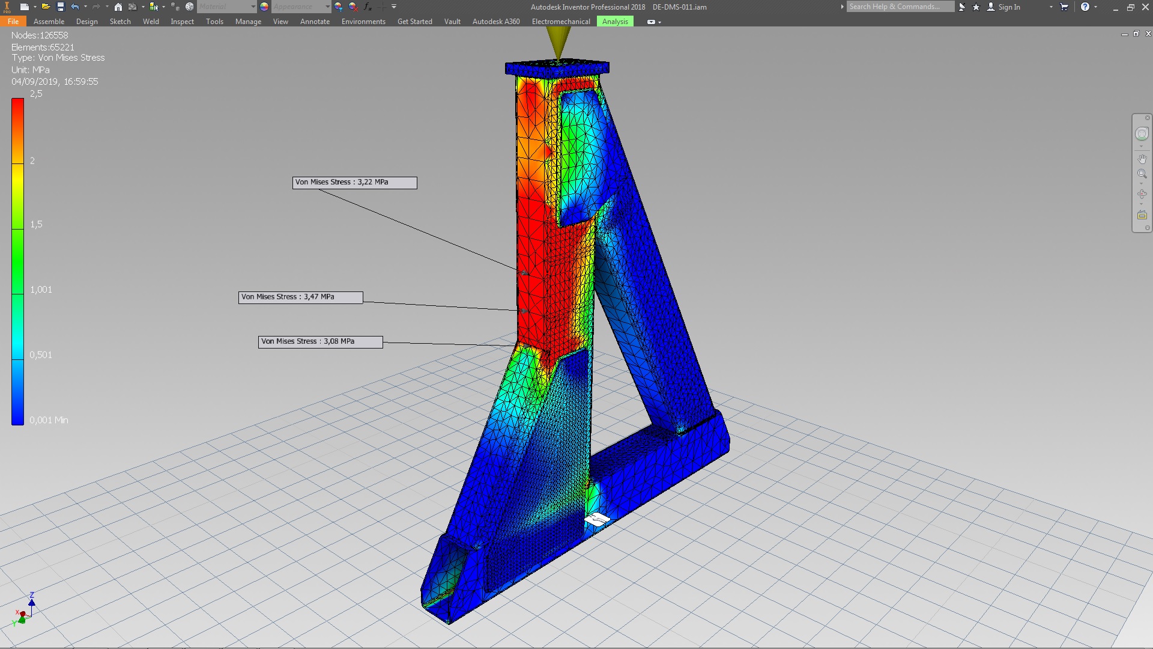Click the Clear appearance override icon
The image size is (1153, 649).
point(353,7)
